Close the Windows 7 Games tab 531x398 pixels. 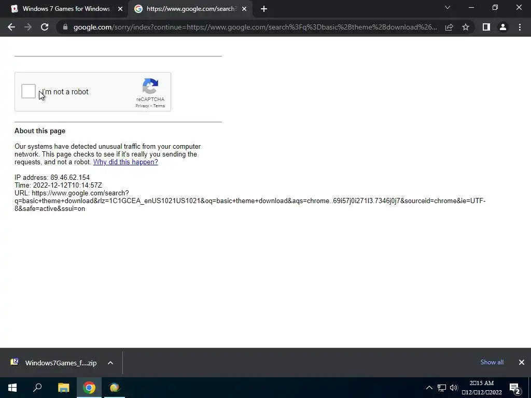click(120, 9)
